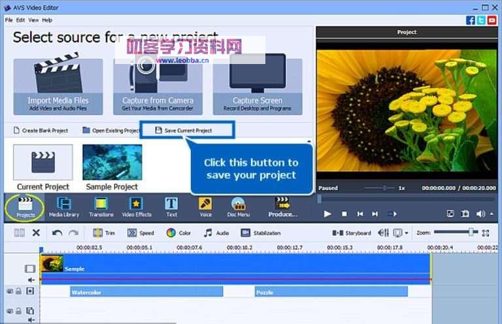Open the Facebook icon link
The width and height of the screenshot is (502, 324).
471,20
